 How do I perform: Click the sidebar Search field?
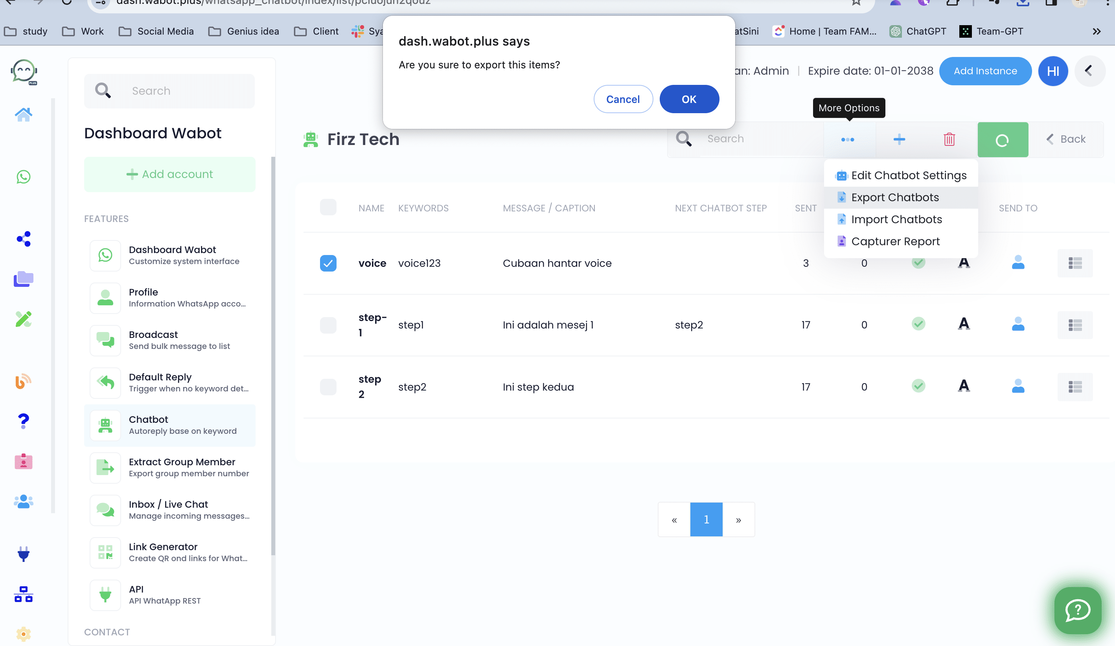(170, 91)
